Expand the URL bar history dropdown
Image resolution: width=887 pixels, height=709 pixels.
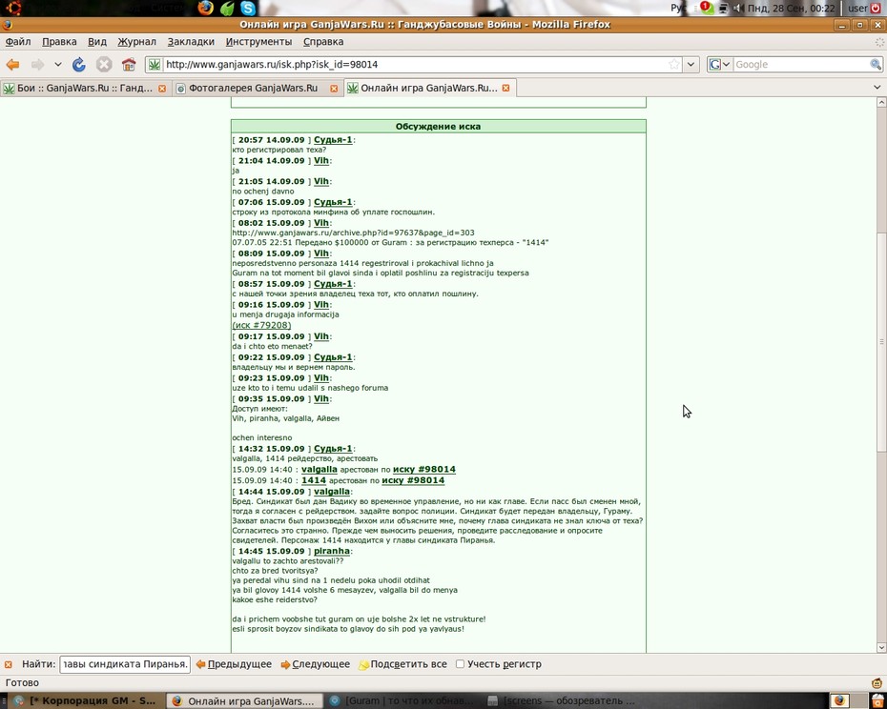(x=691, y=65)
